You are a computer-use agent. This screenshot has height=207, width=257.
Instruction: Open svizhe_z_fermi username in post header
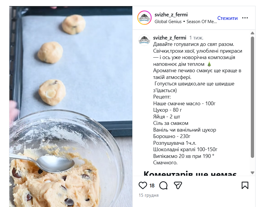pos(171,15)
